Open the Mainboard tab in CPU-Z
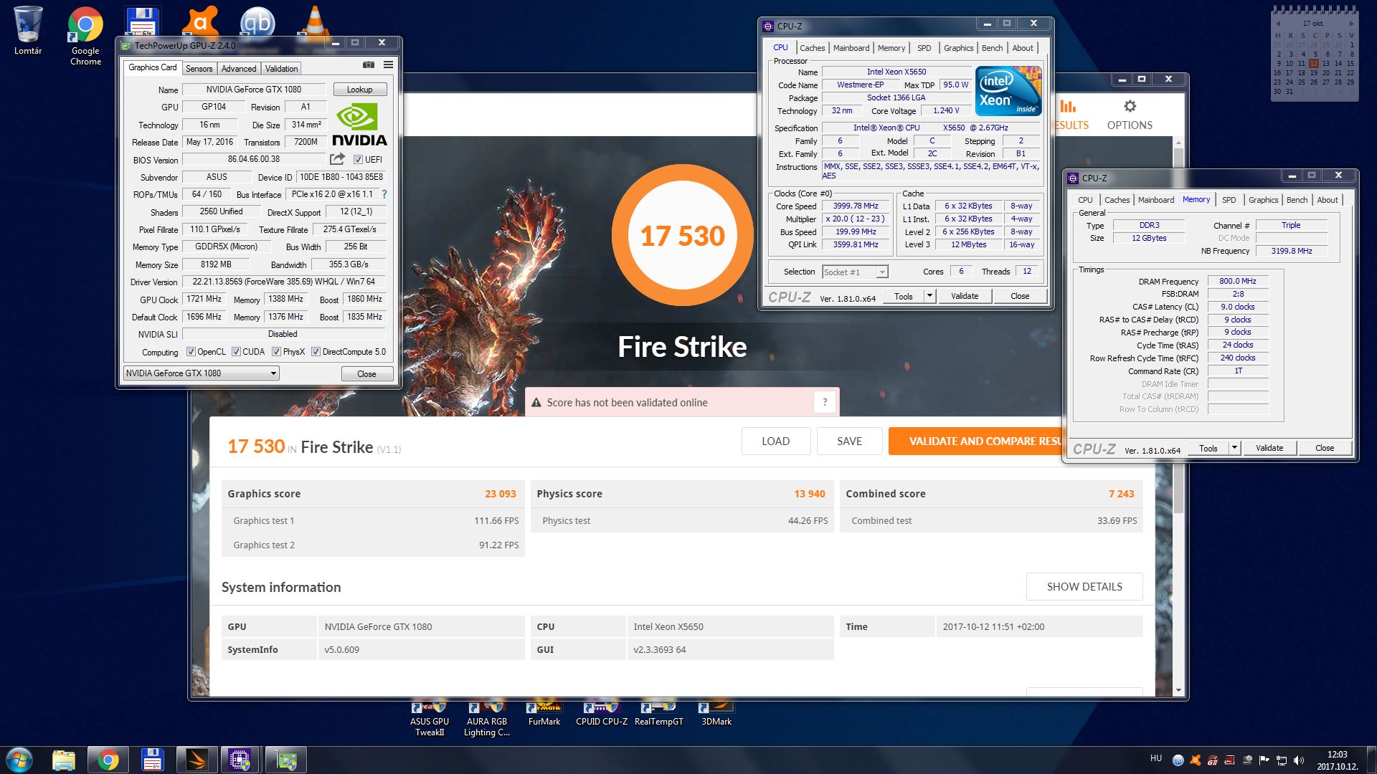The image size is (1377, 774). click(x=851, y=48)
